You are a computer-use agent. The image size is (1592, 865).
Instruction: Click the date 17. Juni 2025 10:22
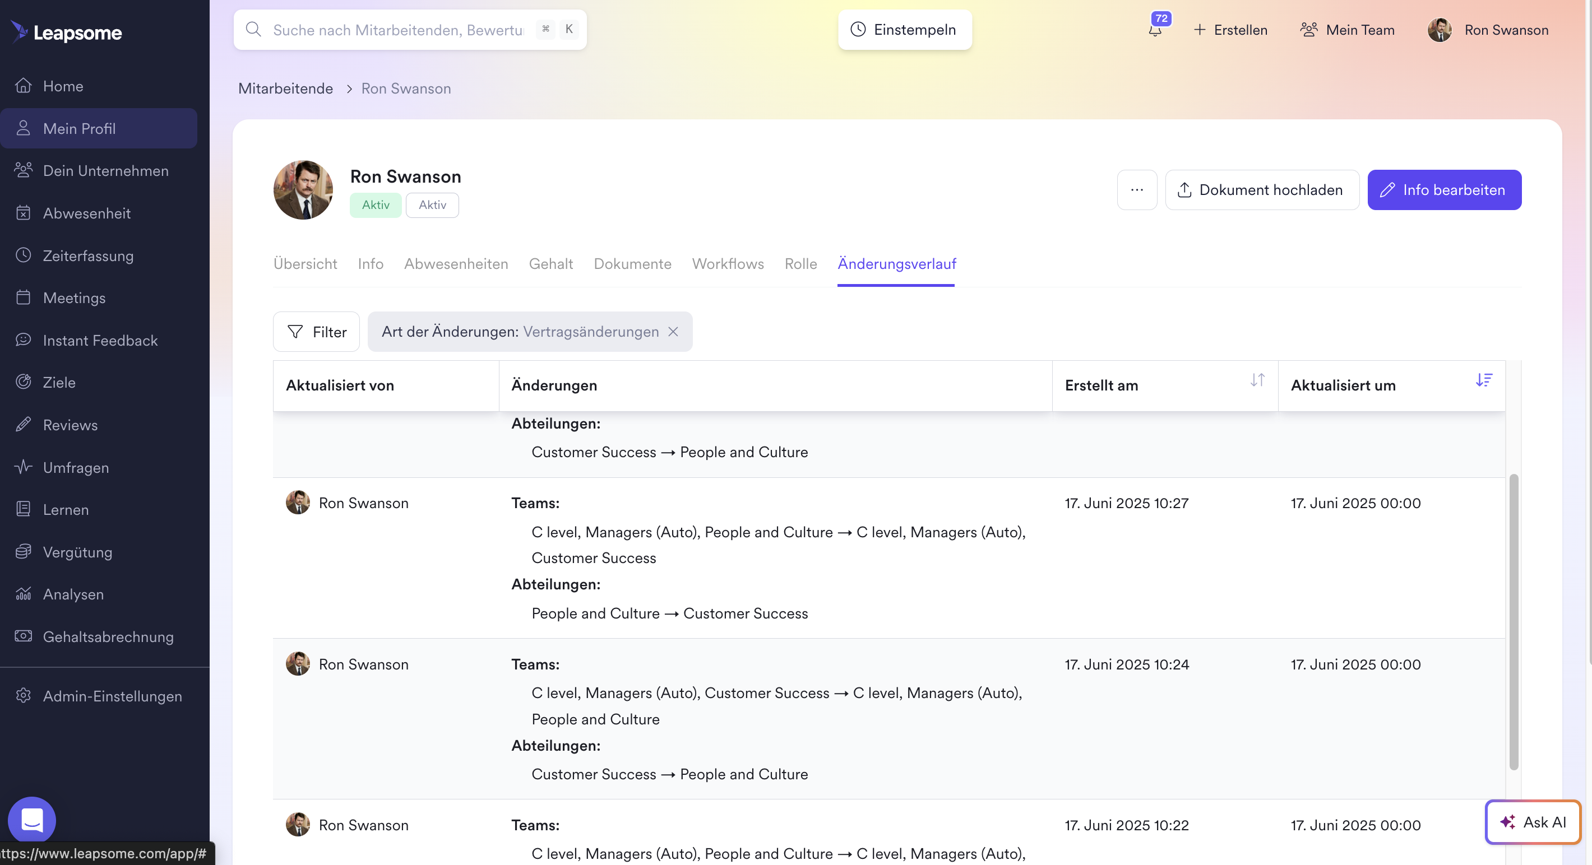pyautogui.click(x=1127, y=825)
